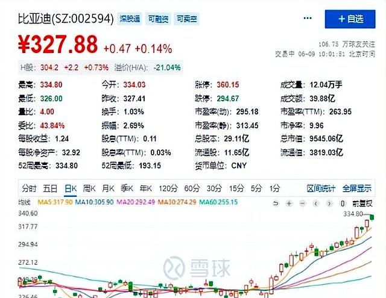This screenshot has width=386, height=298.
Task: Toggle the MA60:255.15 moving average line
Action: tap(218, 202)
